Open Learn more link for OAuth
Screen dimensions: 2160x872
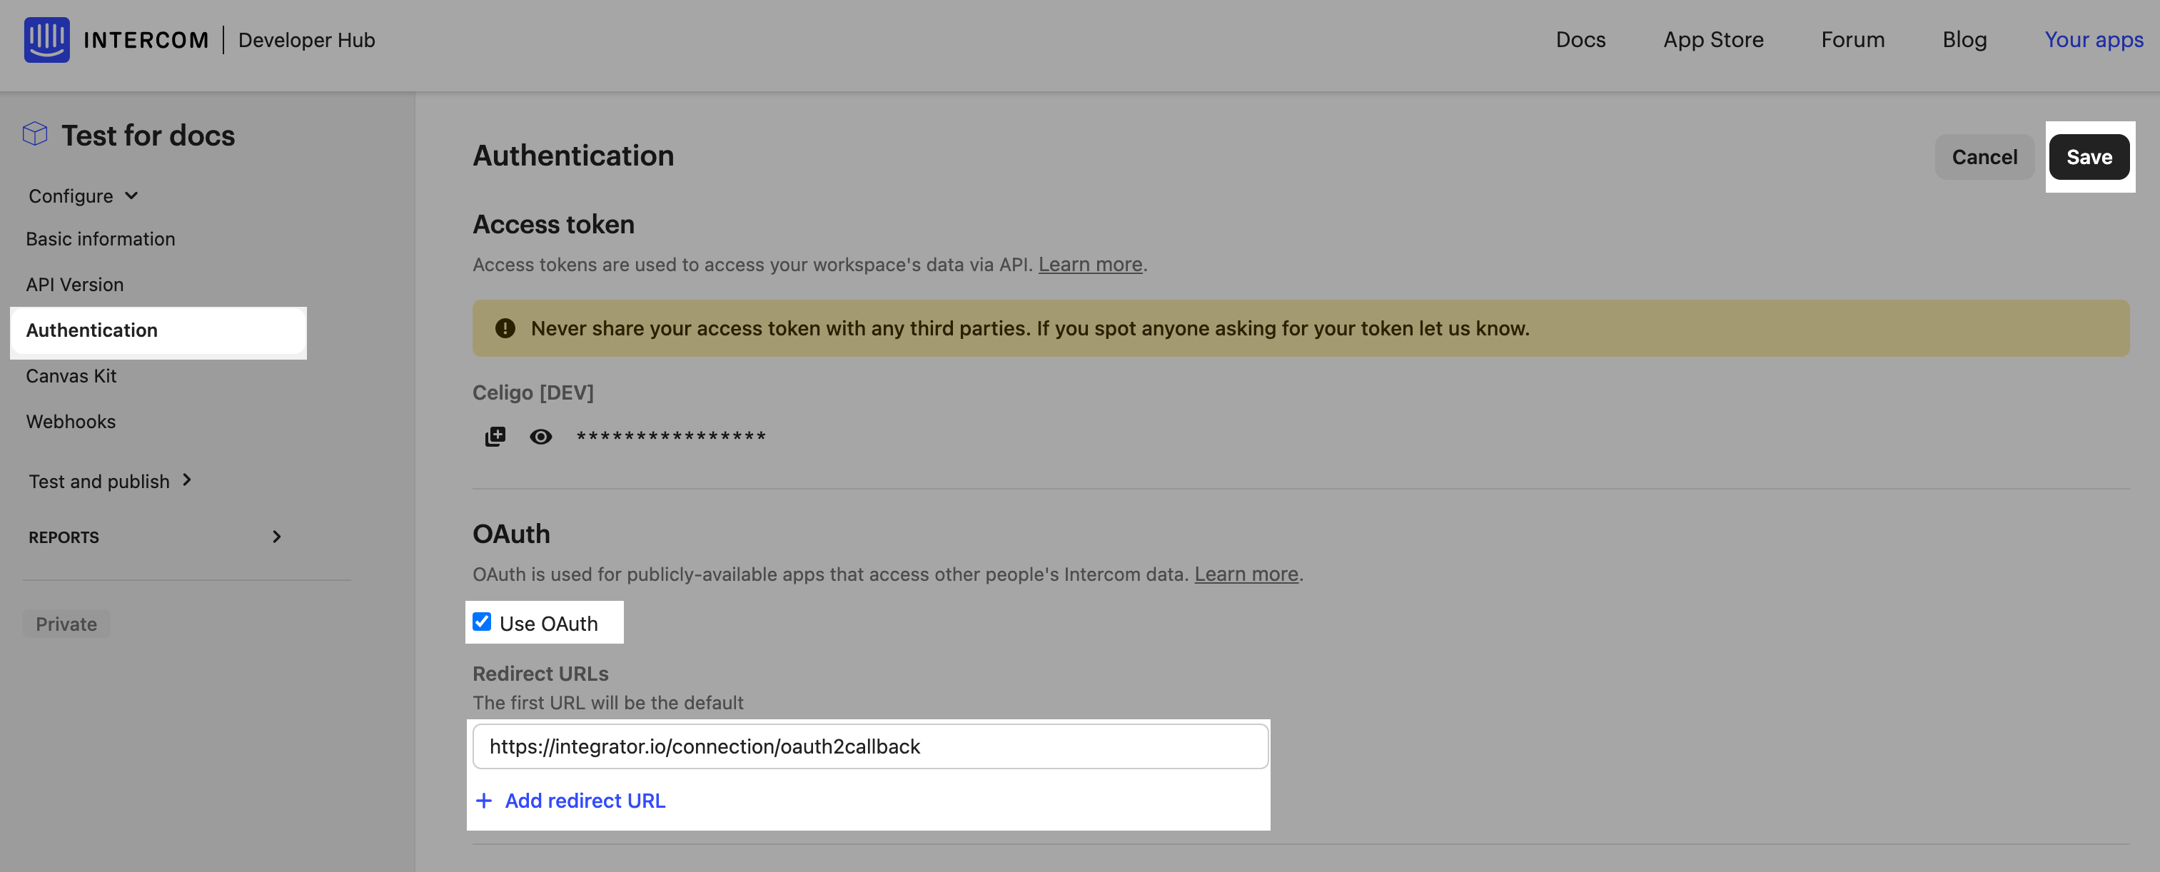click(x=1246, y=574)
